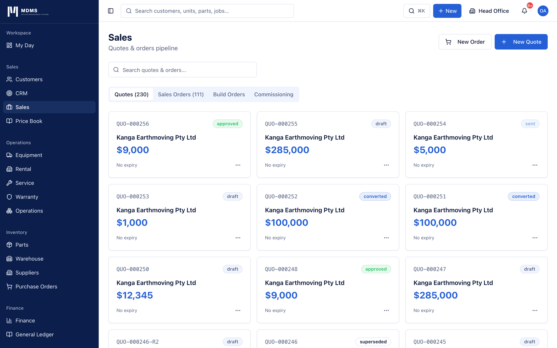This screenshot has width=557, height=348.
Task: Open Parts inventory
Action: tap(49, 245)
